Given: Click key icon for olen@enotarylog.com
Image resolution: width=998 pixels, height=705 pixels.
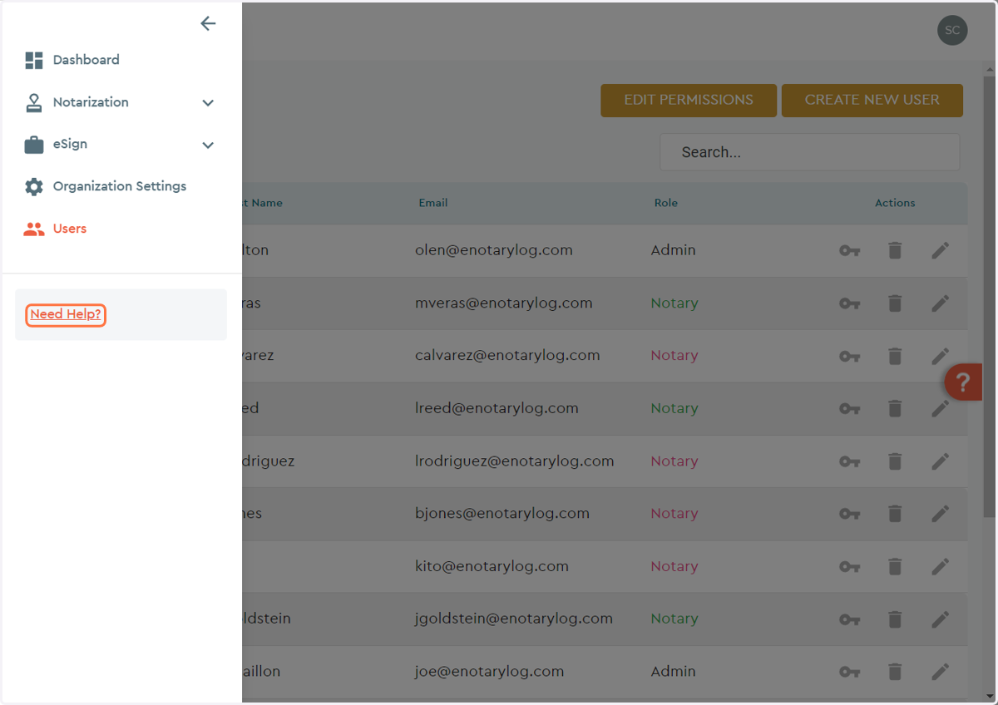Looking at the screenshot, I should [849, 250].
